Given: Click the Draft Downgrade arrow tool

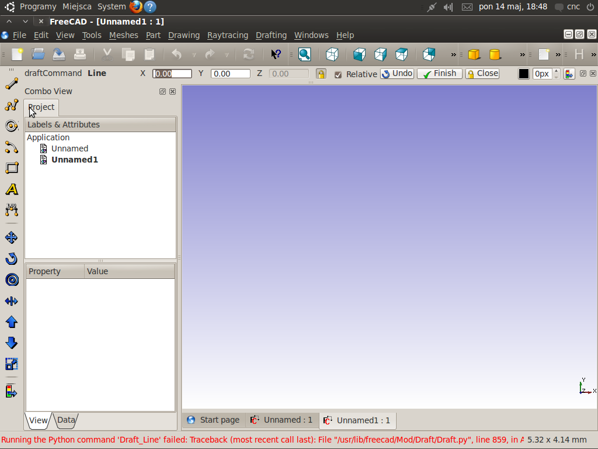Looking at the screenshot, I should click(12, 343).
